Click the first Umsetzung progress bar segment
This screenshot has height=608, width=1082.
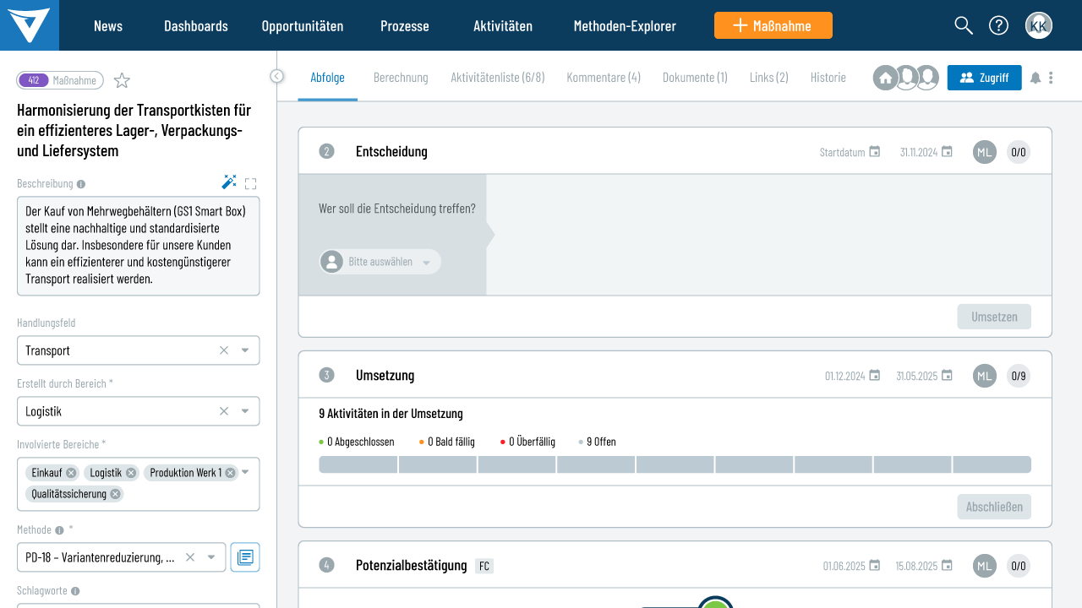(x=358, y=464)
